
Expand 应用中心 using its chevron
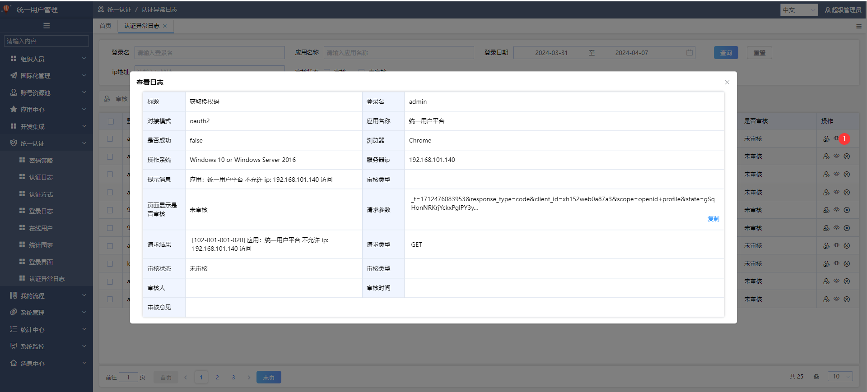click(84, 109)
